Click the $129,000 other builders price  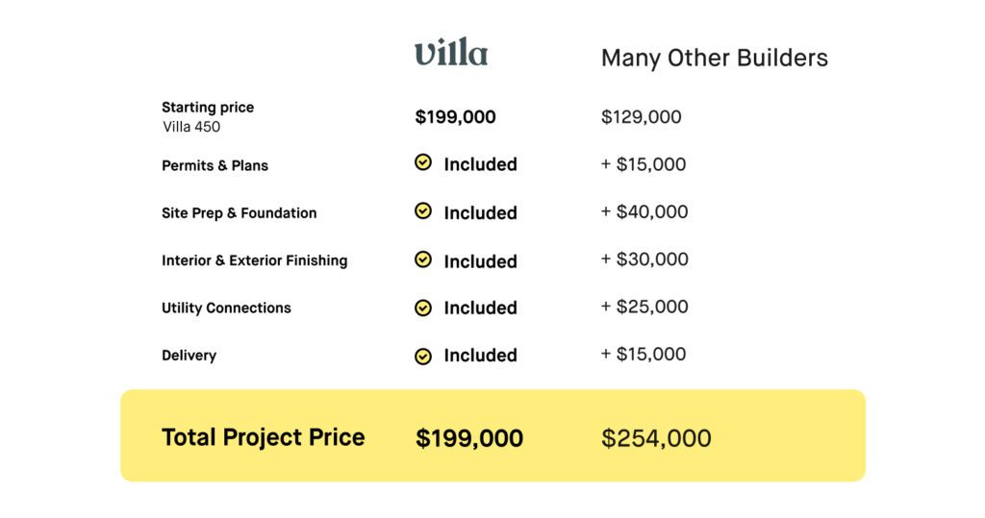[x=642, y=117]
